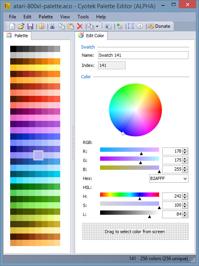Screen dimensions: 199x266
Task: Click the resize grip icon in the status bar
Action: (193, 260)
